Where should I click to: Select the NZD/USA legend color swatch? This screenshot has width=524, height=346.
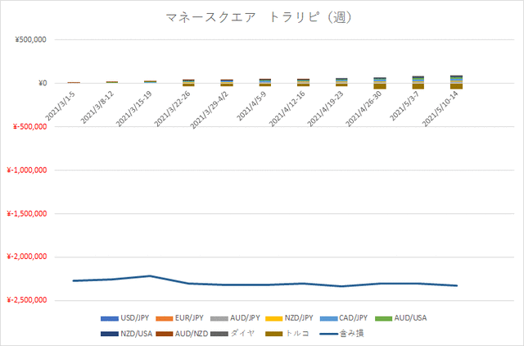(110, 334)
